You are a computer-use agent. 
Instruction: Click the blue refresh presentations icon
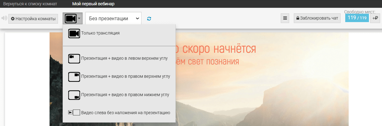click(x=149, y=19)
